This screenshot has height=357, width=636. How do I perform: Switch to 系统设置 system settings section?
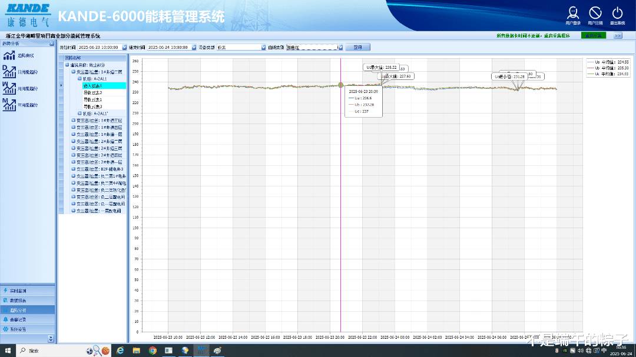[x=28, y=329]
